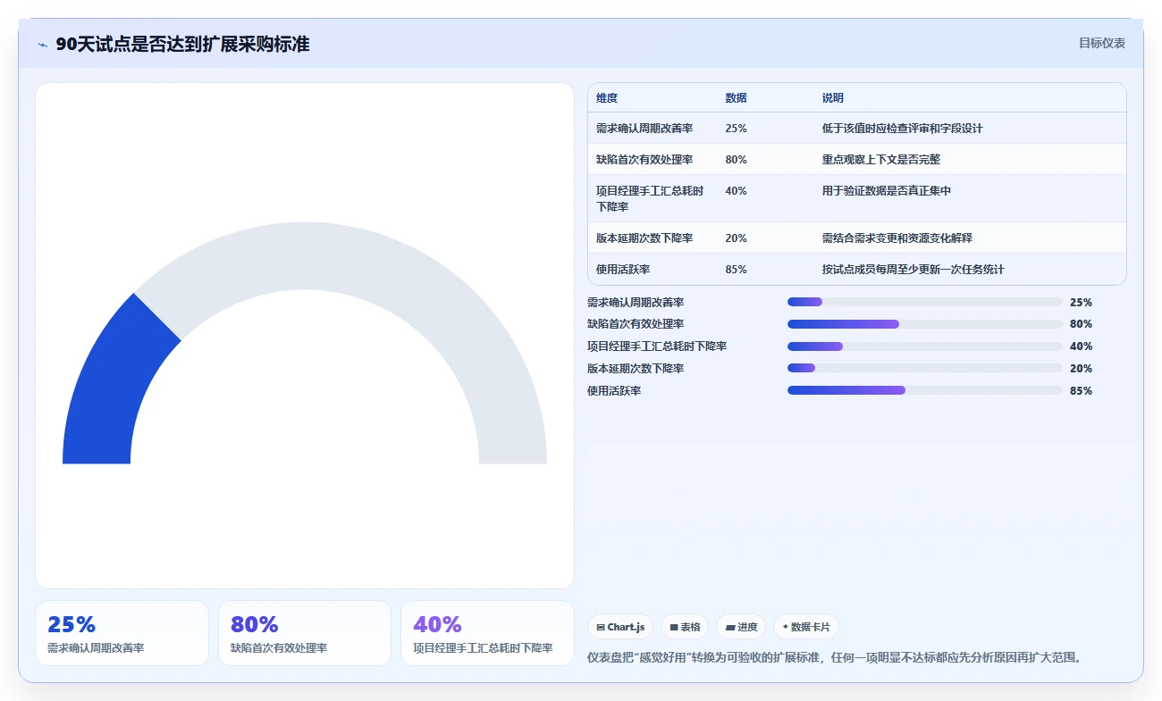The image size is (1162, 701).
Task: Click 使用活跃率 in the table
Action: (x=623, y=270)
